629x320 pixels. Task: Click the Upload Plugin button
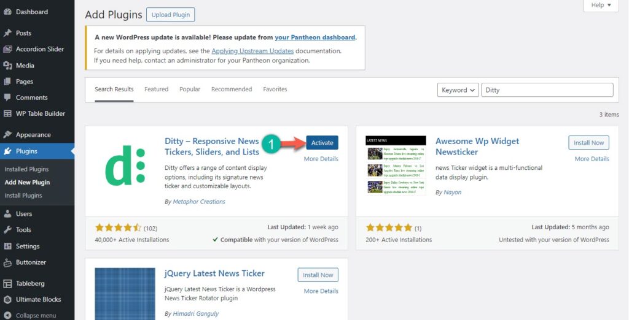171,15
